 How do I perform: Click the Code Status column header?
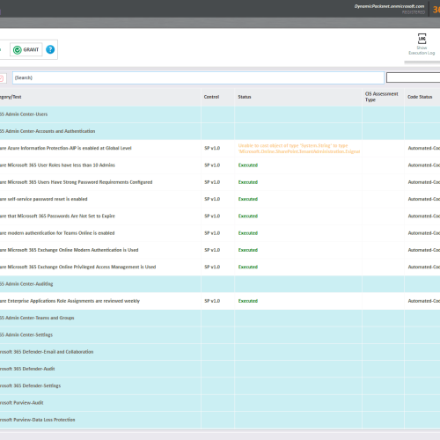(420, 97)
